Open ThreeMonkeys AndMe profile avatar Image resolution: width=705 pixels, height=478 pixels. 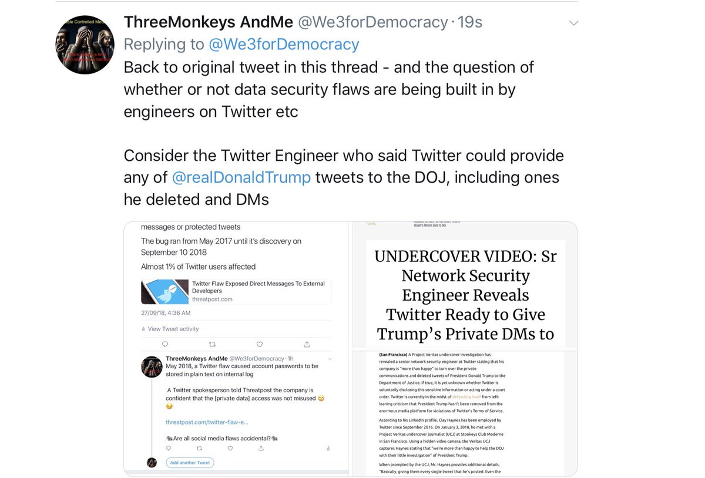coord(85,45)
